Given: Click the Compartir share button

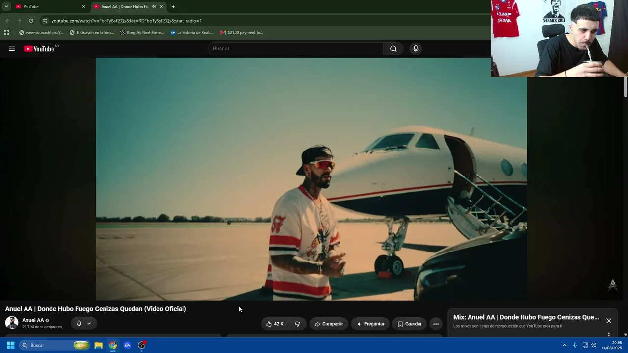Looking at the screenshot, I should pyautogui.click(x=329, y=324).
